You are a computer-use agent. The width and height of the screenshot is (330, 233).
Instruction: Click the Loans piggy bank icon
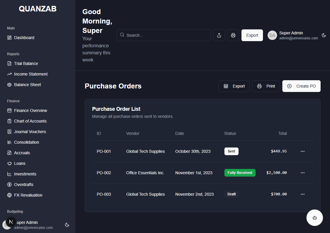point(9,163)
